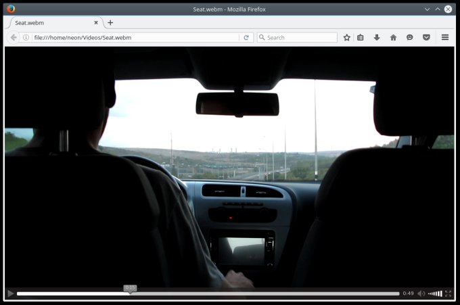Show your bookmarks list

(x=361, y=38)
